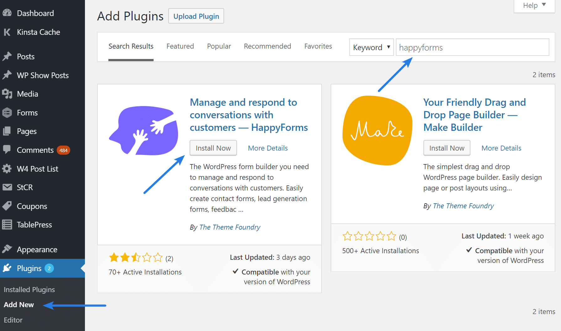This screenshot has height=331, width=561.
Task: Click the StCR envelope icon
Action: point(7,187)
